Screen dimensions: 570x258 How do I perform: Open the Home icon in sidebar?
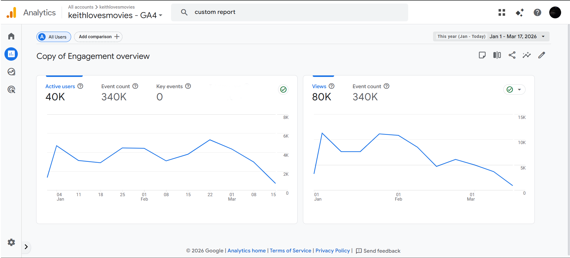click(x=11, y=36)
